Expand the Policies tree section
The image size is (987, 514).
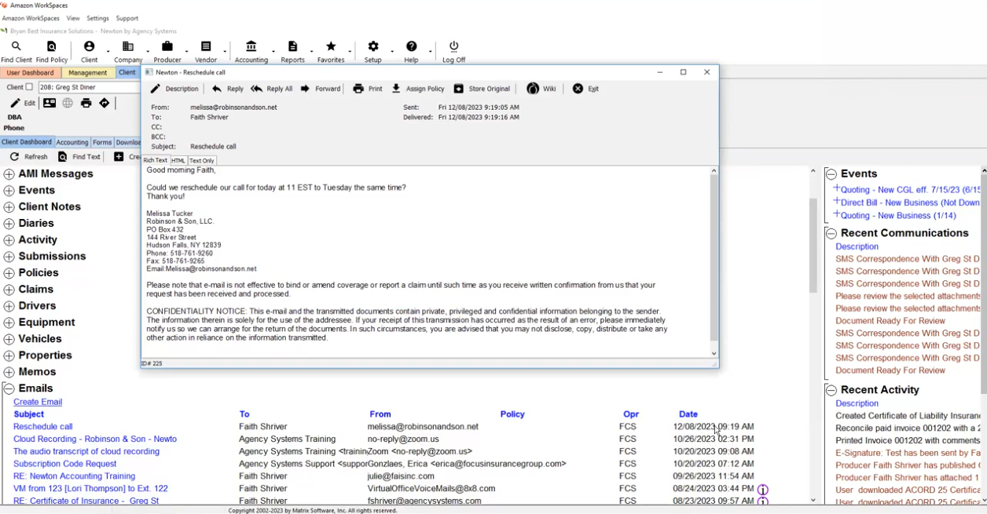click(9, 273)
